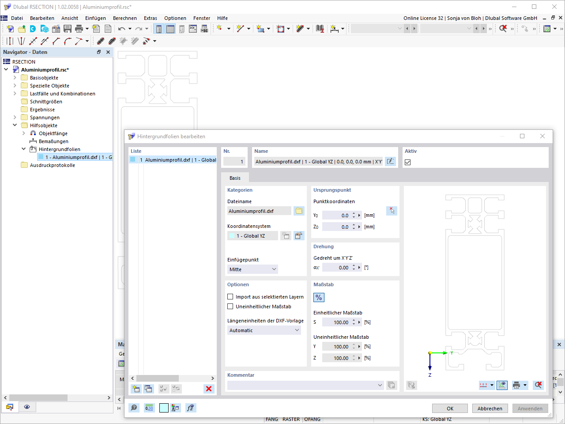
Task: Click the print icon under preview
Action: click(x=516, y=385)
